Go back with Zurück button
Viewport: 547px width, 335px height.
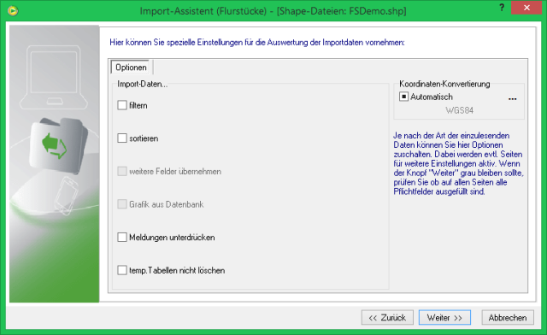387,318
